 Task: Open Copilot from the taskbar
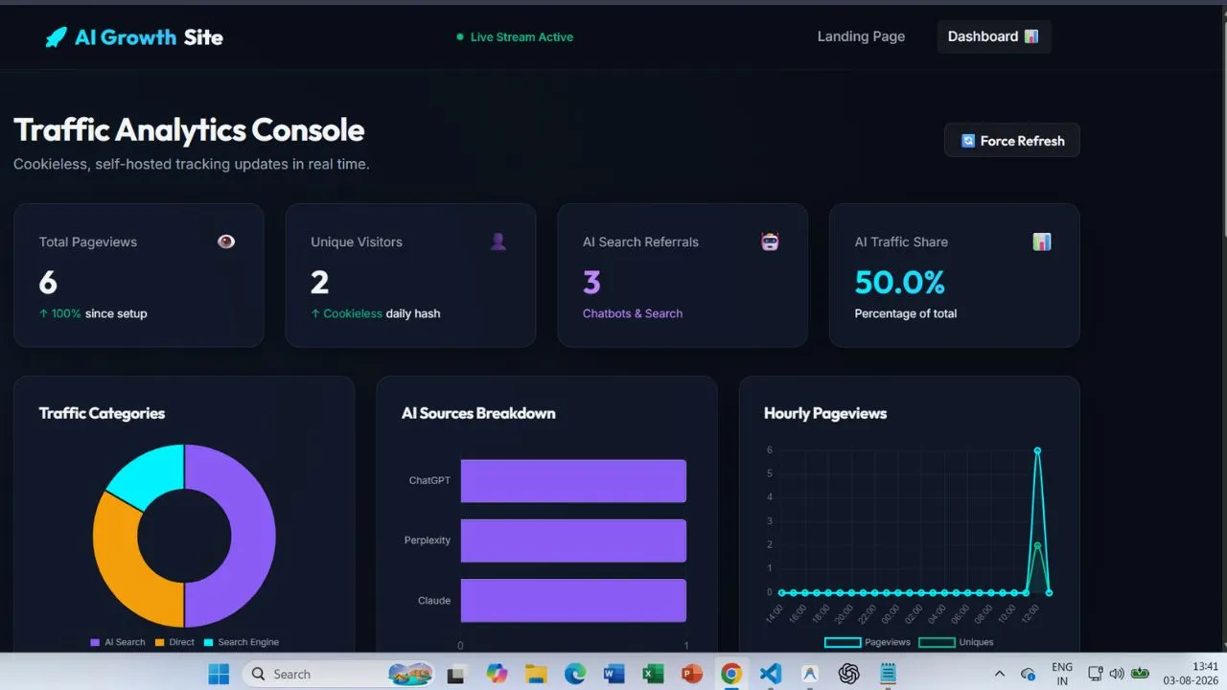pos(497,674)
